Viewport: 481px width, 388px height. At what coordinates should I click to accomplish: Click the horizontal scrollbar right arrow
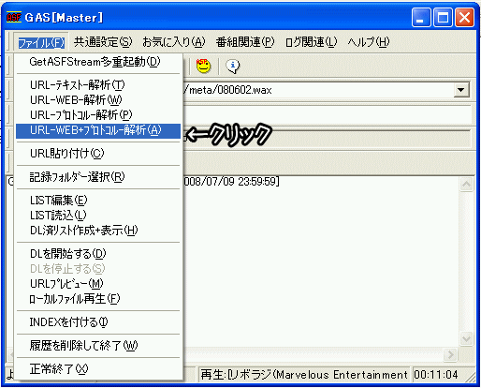coord(450,354)
